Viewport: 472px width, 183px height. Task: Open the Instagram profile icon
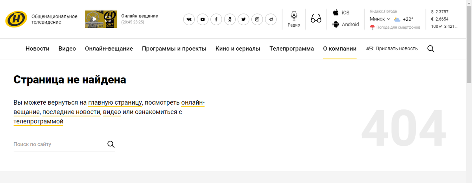[x=257, y=19]
